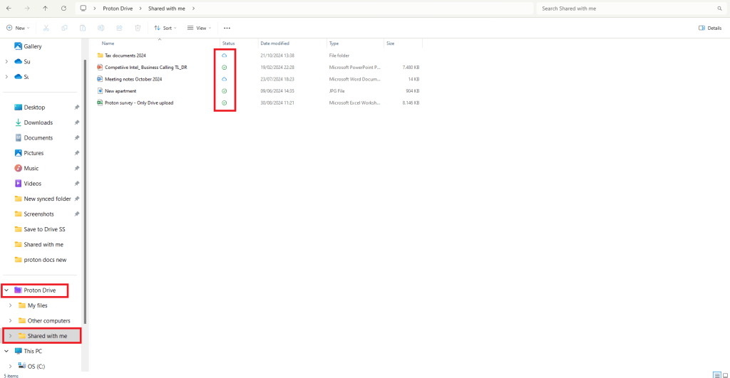Go up one folder level

tap(45, 9)
